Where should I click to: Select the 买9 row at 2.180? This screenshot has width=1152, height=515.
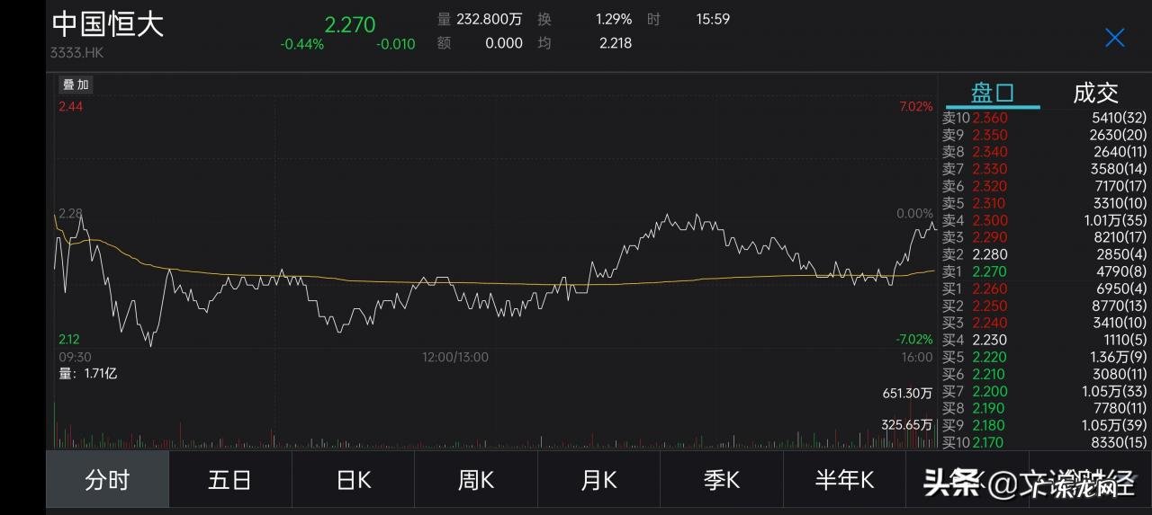click(1044, 425)
